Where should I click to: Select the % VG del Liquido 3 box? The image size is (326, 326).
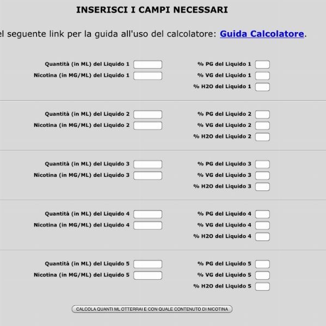(x=262, y=175)
